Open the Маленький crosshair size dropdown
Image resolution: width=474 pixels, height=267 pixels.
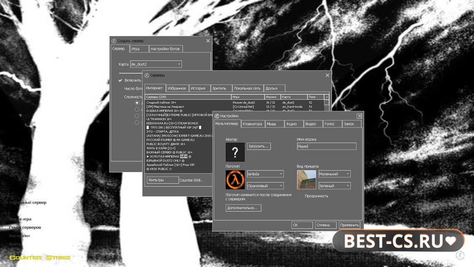point(335,174)
